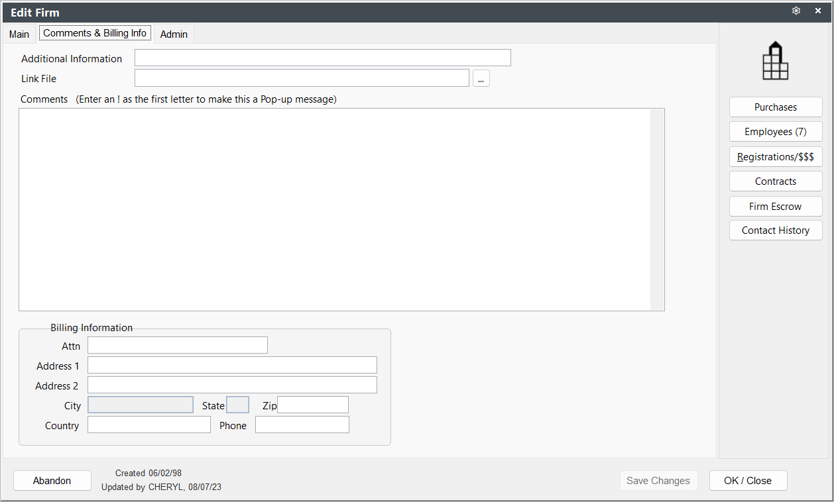This screenshot has height=502, width=834.
Task: View Employees (7) list
Action: 776,132
